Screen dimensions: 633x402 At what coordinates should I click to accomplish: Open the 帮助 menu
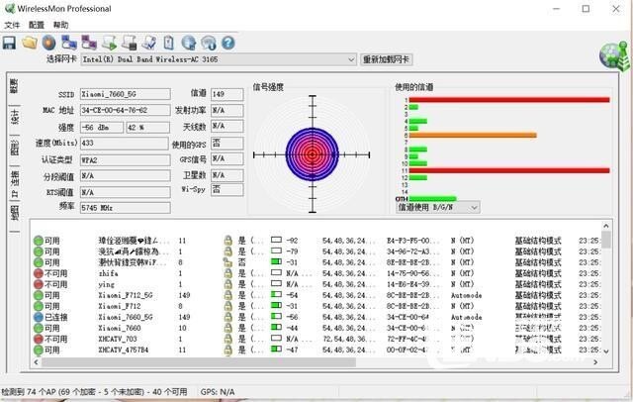61,24
